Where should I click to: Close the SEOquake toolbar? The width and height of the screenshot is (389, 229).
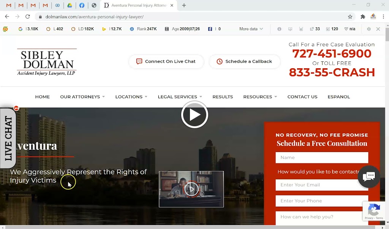(378, 29)
